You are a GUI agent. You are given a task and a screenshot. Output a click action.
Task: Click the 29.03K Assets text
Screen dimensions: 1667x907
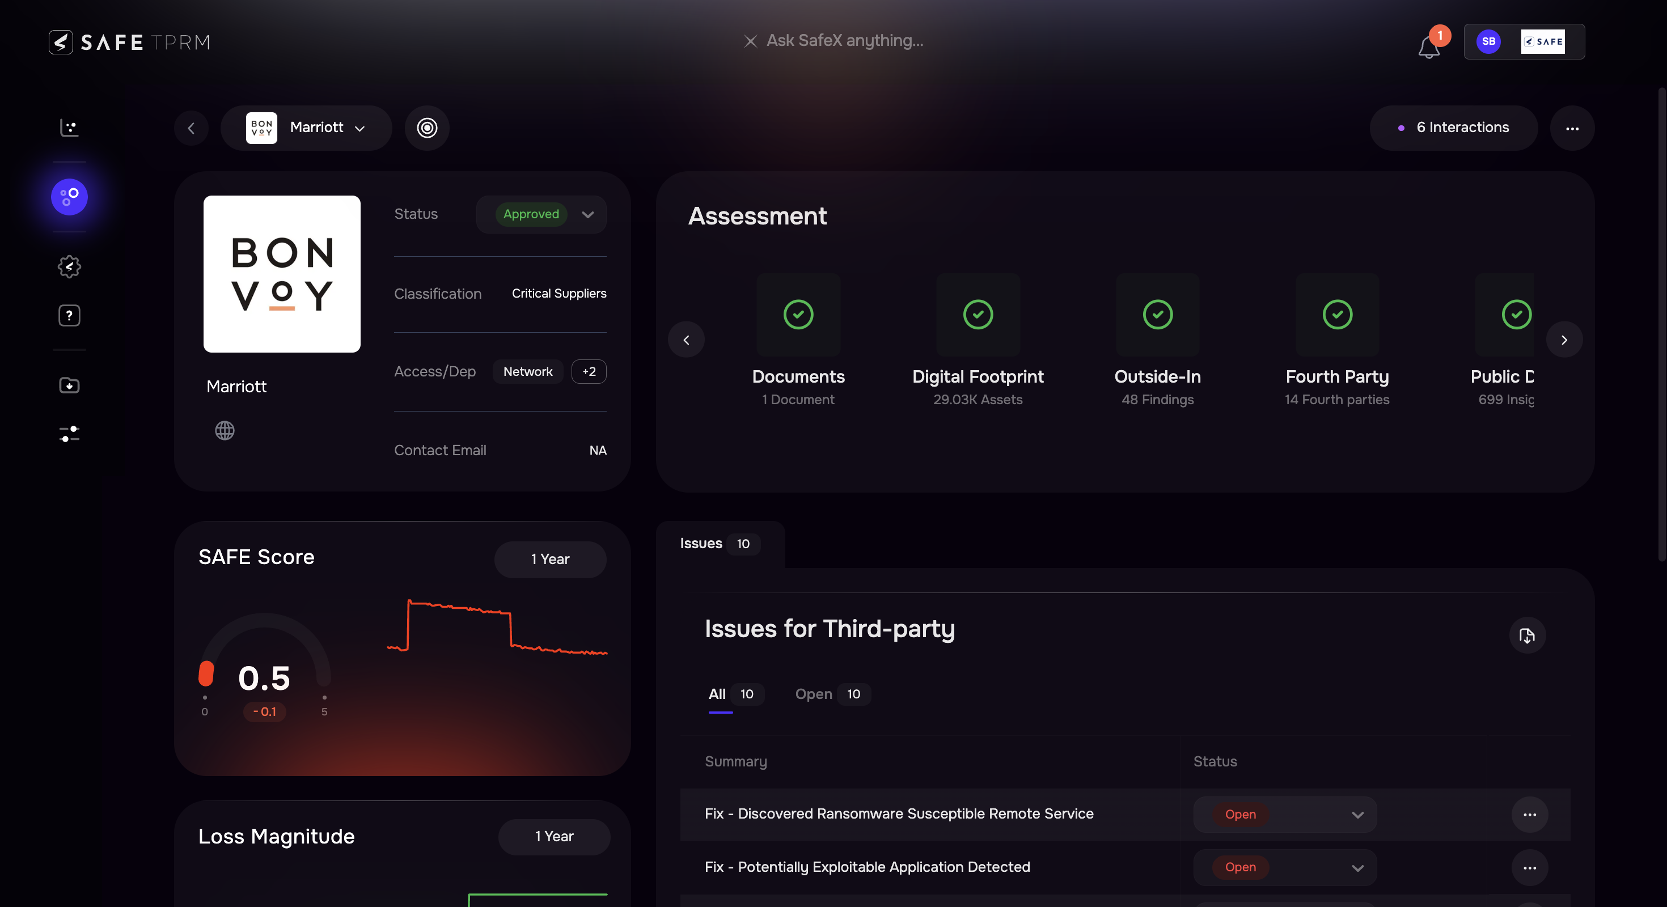(978, 400)
